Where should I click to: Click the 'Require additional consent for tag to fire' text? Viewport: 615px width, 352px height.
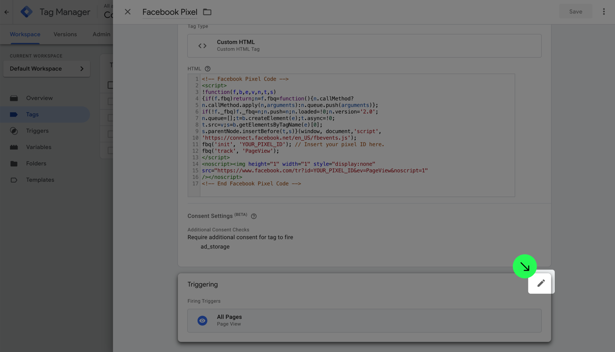pos(240,237)
